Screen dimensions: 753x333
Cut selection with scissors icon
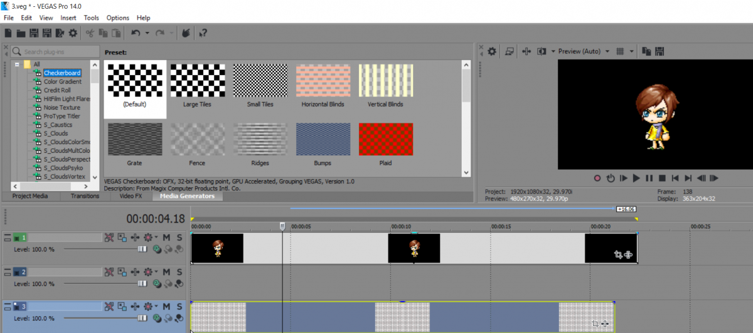90,33
